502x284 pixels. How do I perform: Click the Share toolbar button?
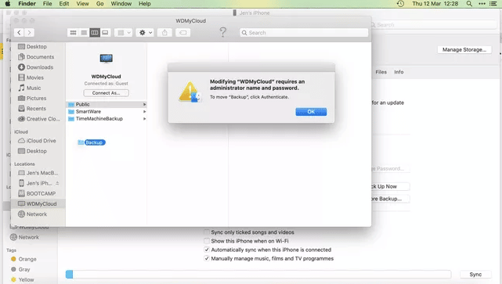point(164,33)
